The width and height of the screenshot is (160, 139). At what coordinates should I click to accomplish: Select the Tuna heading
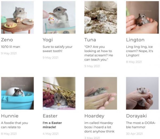[90, 40]
